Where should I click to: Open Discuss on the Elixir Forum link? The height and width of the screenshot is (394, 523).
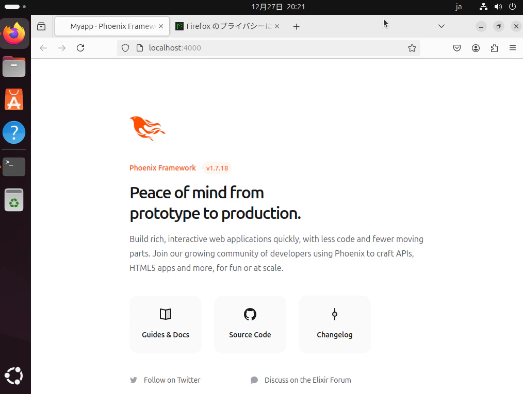301,380
